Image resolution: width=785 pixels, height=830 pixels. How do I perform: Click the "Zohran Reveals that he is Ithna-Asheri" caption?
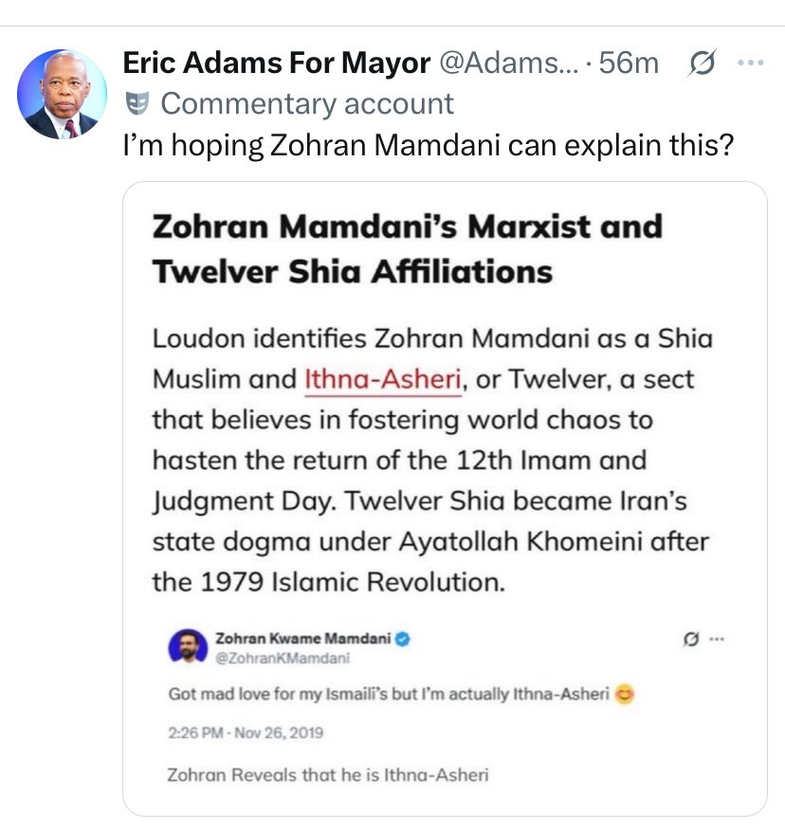coord(328,775)
